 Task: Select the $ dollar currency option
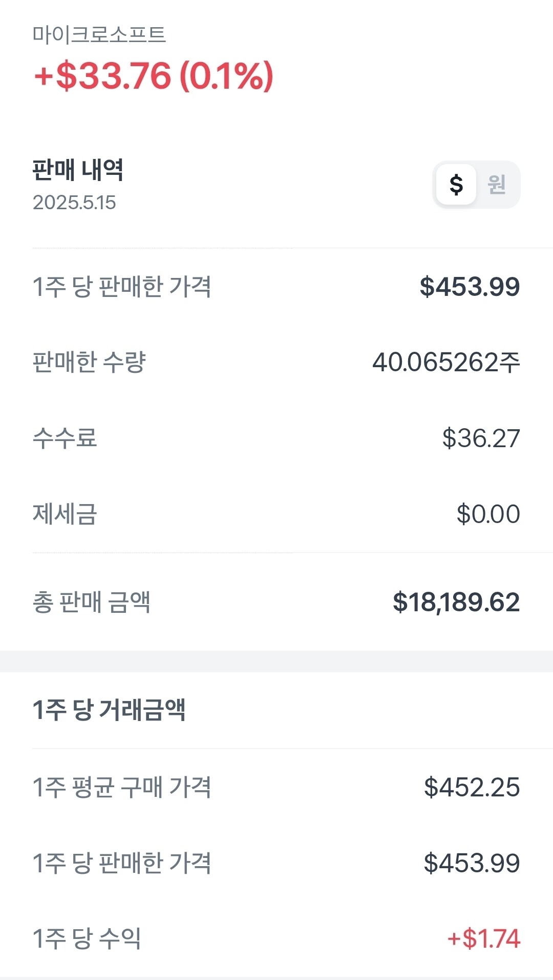[x=456, y=185]
